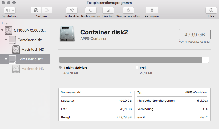Click the Löschen erase icon
219x129 pixels.
pos(108,10)
